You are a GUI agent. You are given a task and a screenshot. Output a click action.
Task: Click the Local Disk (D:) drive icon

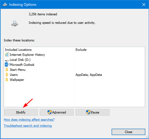(x=7, y=60)
